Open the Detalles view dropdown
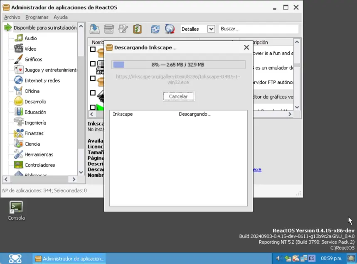 (211, 29)
